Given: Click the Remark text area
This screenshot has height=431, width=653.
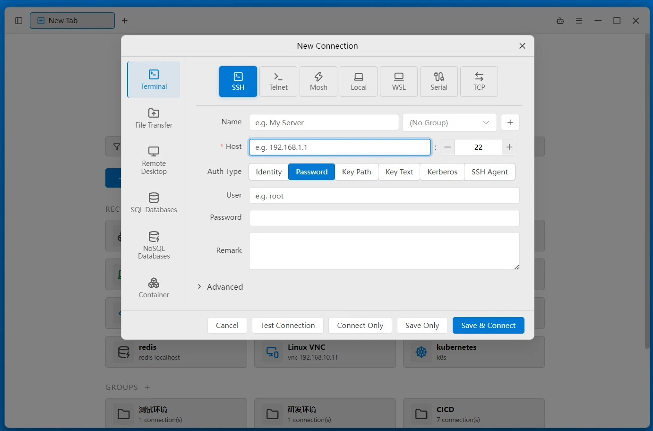Looking at the screenshot, I should click(384, 251).
